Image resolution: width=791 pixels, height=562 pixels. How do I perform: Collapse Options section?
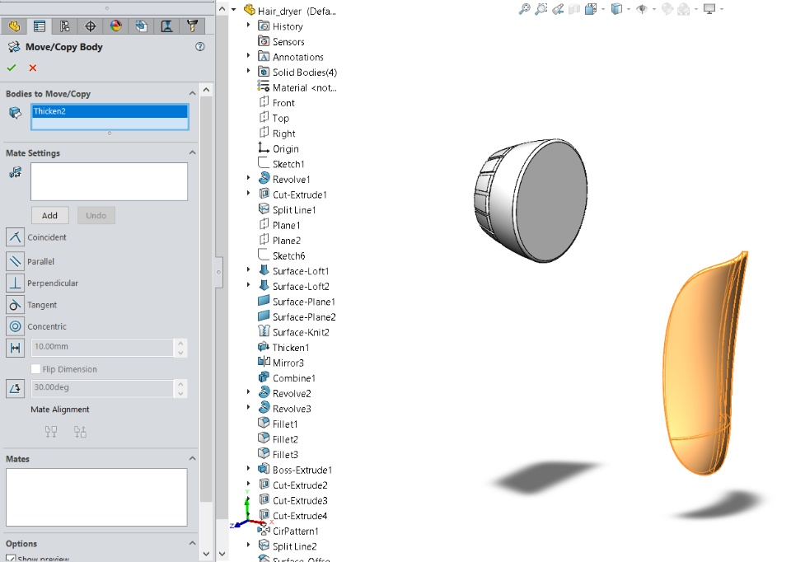pos(192,543)
